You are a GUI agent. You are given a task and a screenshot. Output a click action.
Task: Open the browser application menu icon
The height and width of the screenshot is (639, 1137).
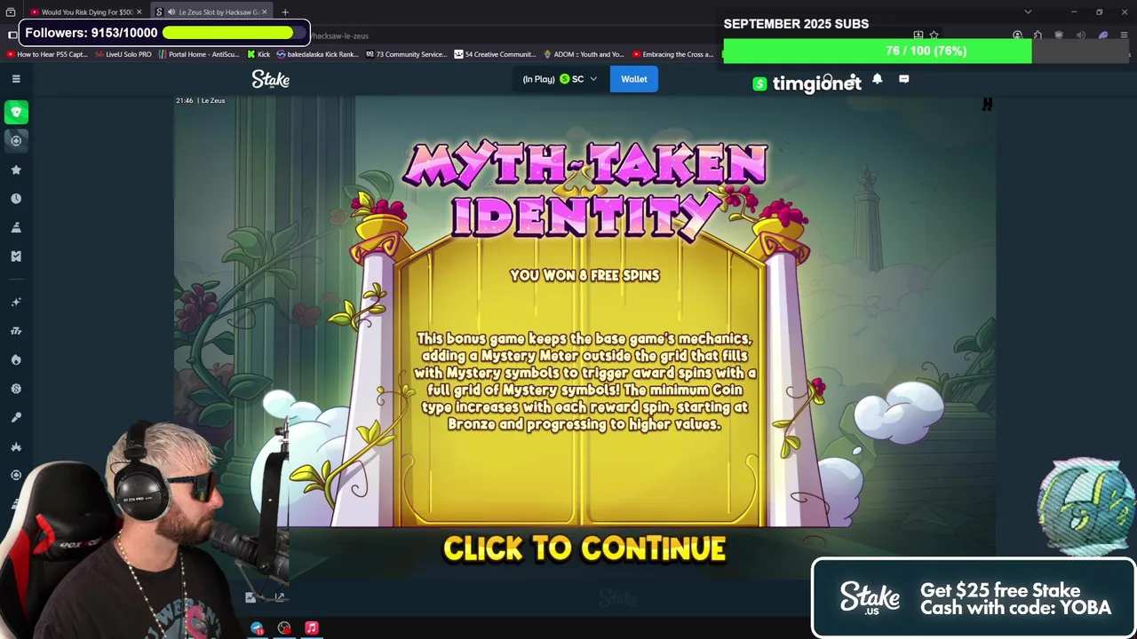pyautogui.click(x=1124, y=35)
